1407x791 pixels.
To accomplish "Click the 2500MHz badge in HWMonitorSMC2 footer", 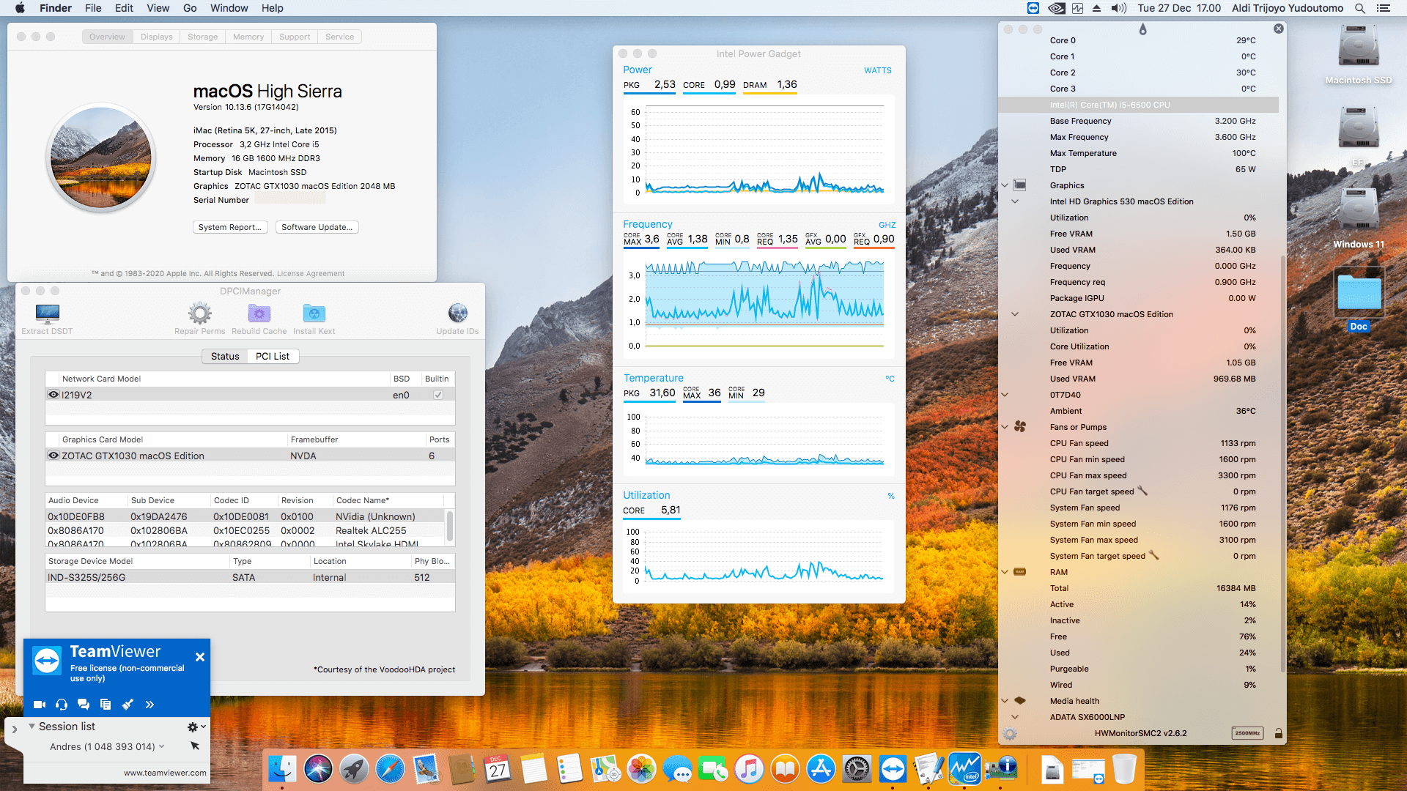I will [x=1247, y=733].
